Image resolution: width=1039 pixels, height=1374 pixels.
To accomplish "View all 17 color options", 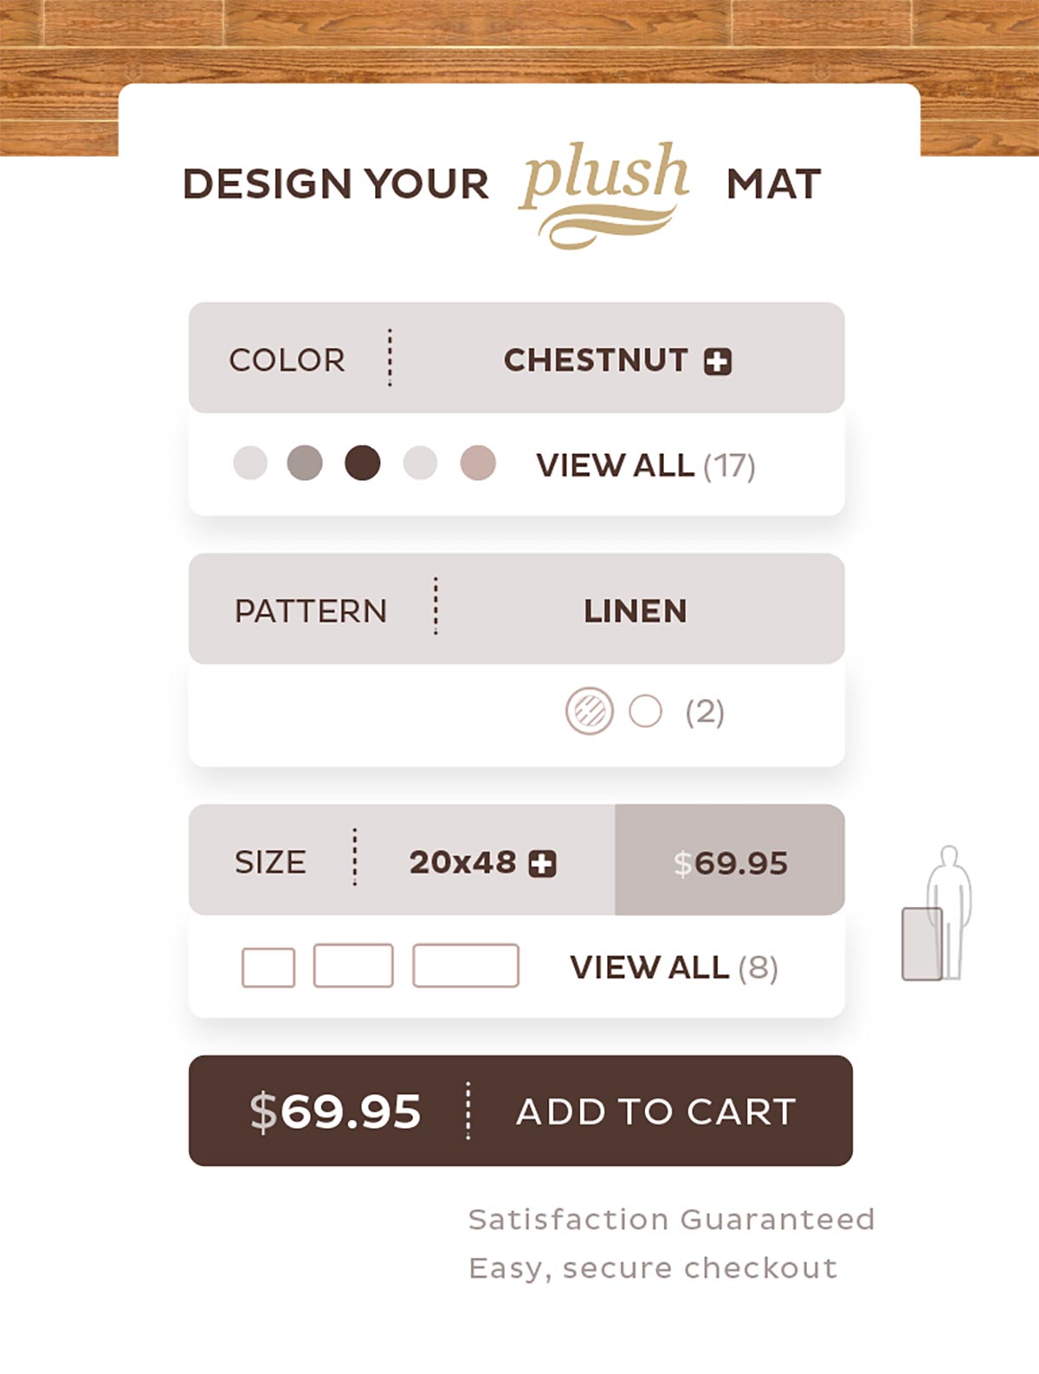I will [645, 466].
